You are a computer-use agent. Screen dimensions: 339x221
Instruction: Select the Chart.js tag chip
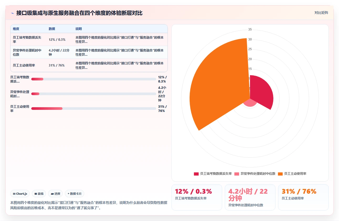point(20,194)
